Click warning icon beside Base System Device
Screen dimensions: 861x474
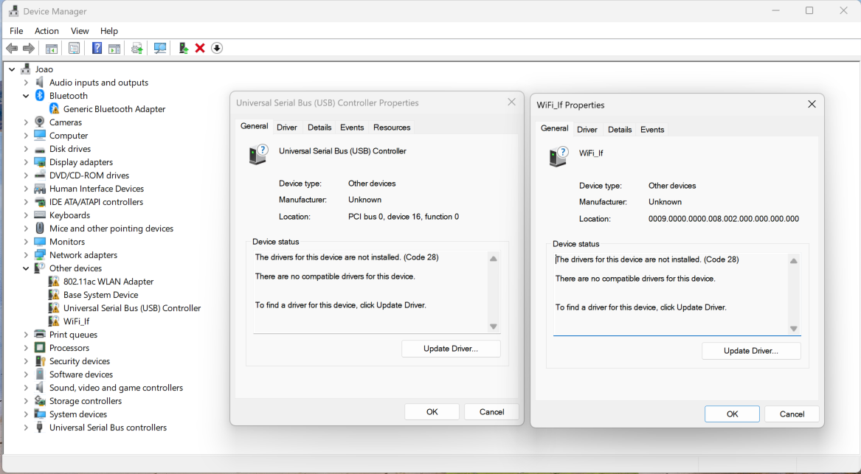(54, 295)
